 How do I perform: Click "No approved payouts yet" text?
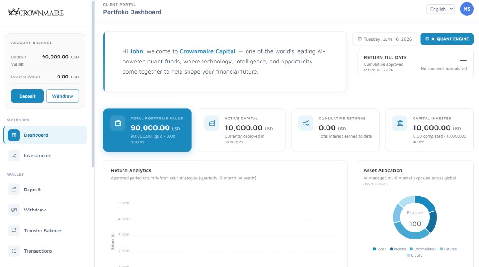(x=444, y=69)
